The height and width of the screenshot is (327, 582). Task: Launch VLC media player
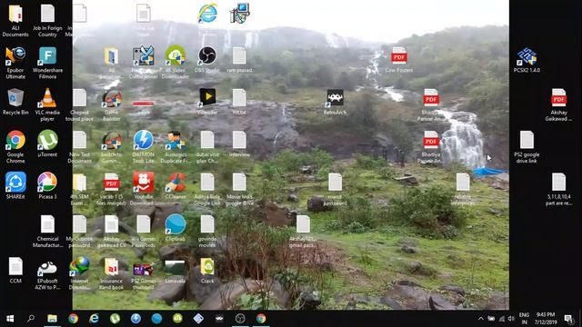point(47,98)
